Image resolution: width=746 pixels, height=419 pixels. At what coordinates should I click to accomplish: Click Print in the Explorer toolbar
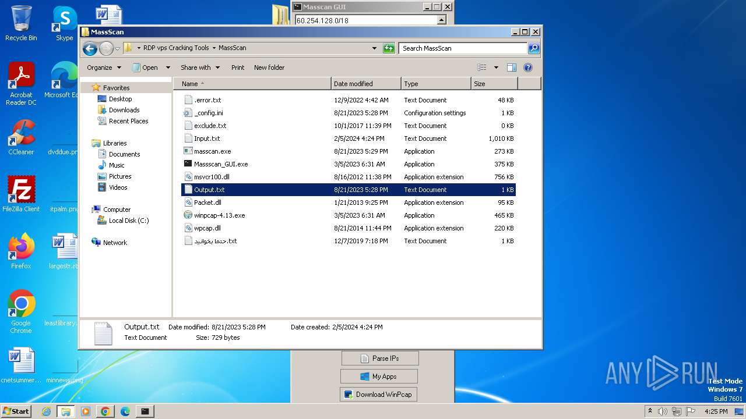click(238, 68)
